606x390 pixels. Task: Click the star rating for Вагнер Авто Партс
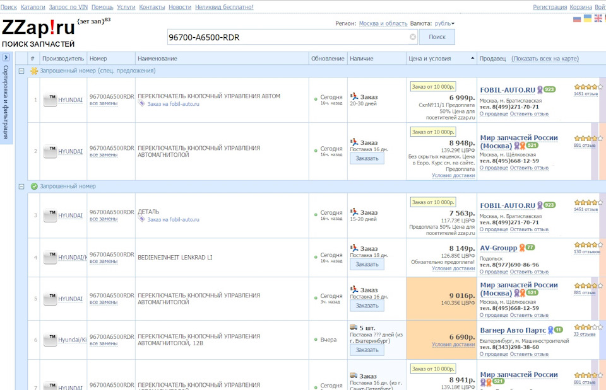pyautogui.click(x=588, y=327)
